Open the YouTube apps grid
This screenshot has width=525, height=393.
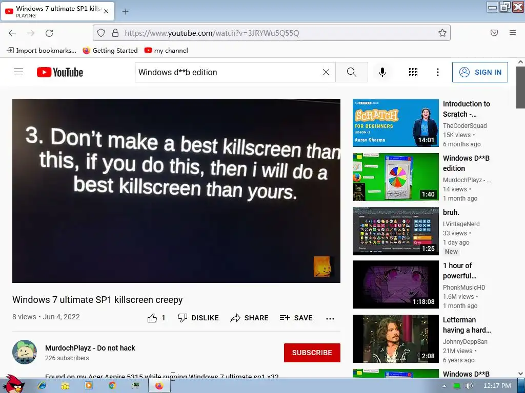[413, 72]
